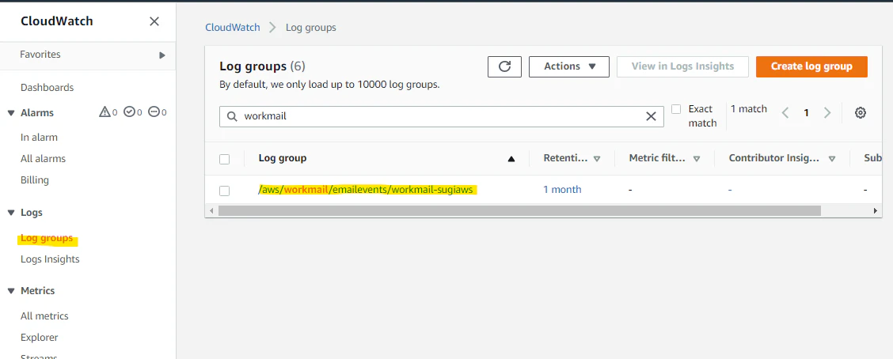The width and height of the screenshot is (893, 359).
Task: Click the Contributor Insights dash link
Action: (x=730, y=190)
